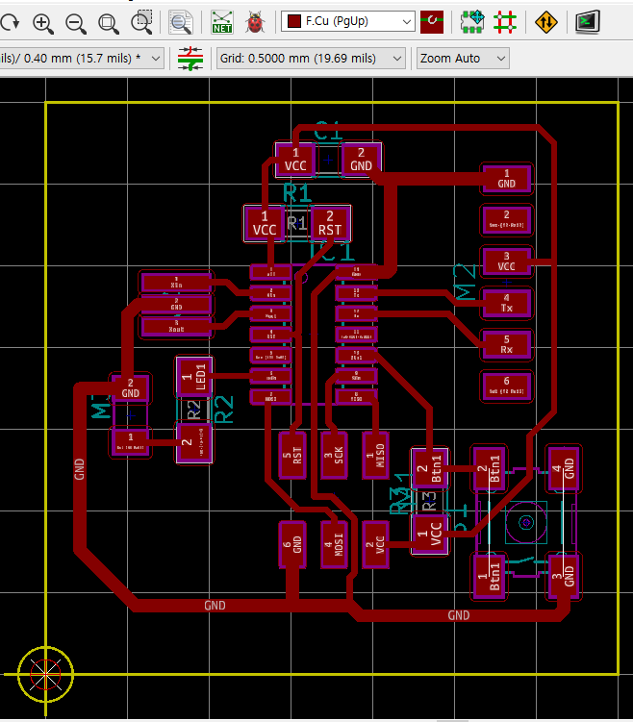
Task: Select header pad 2 VCC
Action: tap(375, 544)
